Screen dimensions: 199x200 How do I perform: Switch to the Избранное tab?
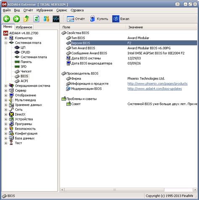coord(24,27)
